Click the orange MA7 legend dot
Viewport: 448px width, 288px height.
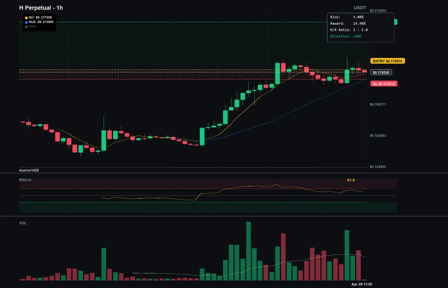coord(26,18)
